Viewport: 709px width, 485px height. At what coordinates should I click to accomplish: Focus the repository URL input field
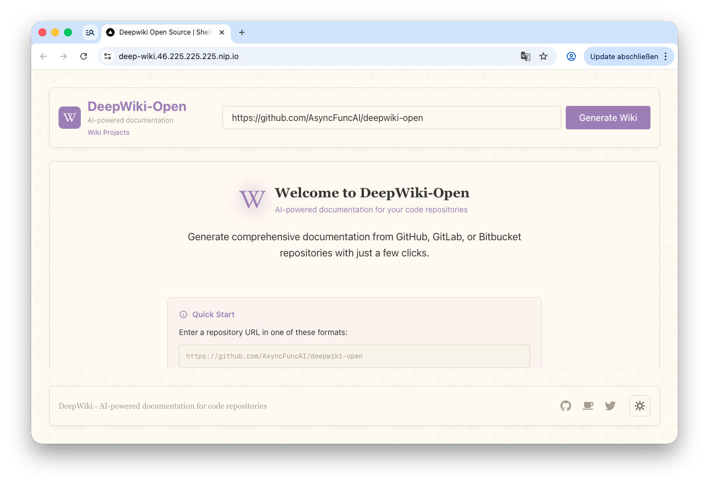[x=392, y=118]
